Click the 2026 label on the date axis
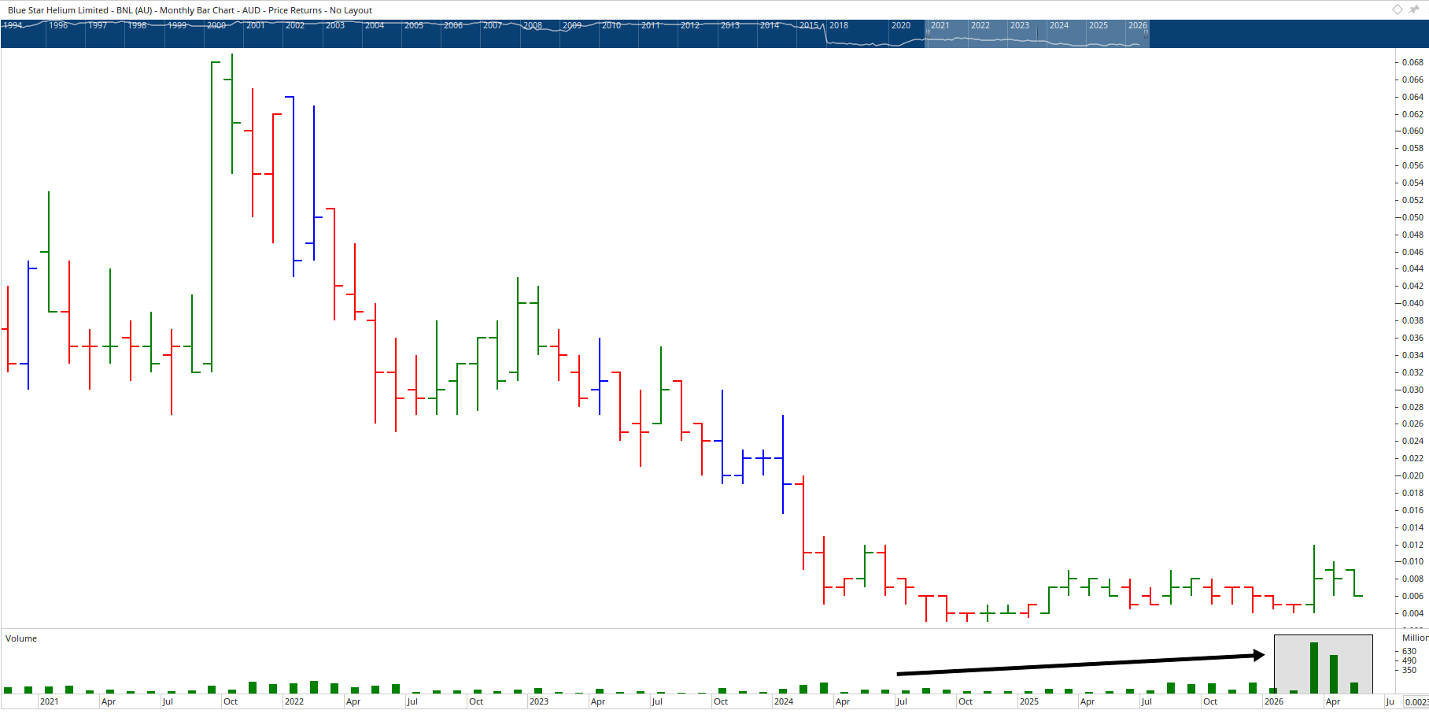This screenshot has height=714, width=1429. (x=1274, y=701)
